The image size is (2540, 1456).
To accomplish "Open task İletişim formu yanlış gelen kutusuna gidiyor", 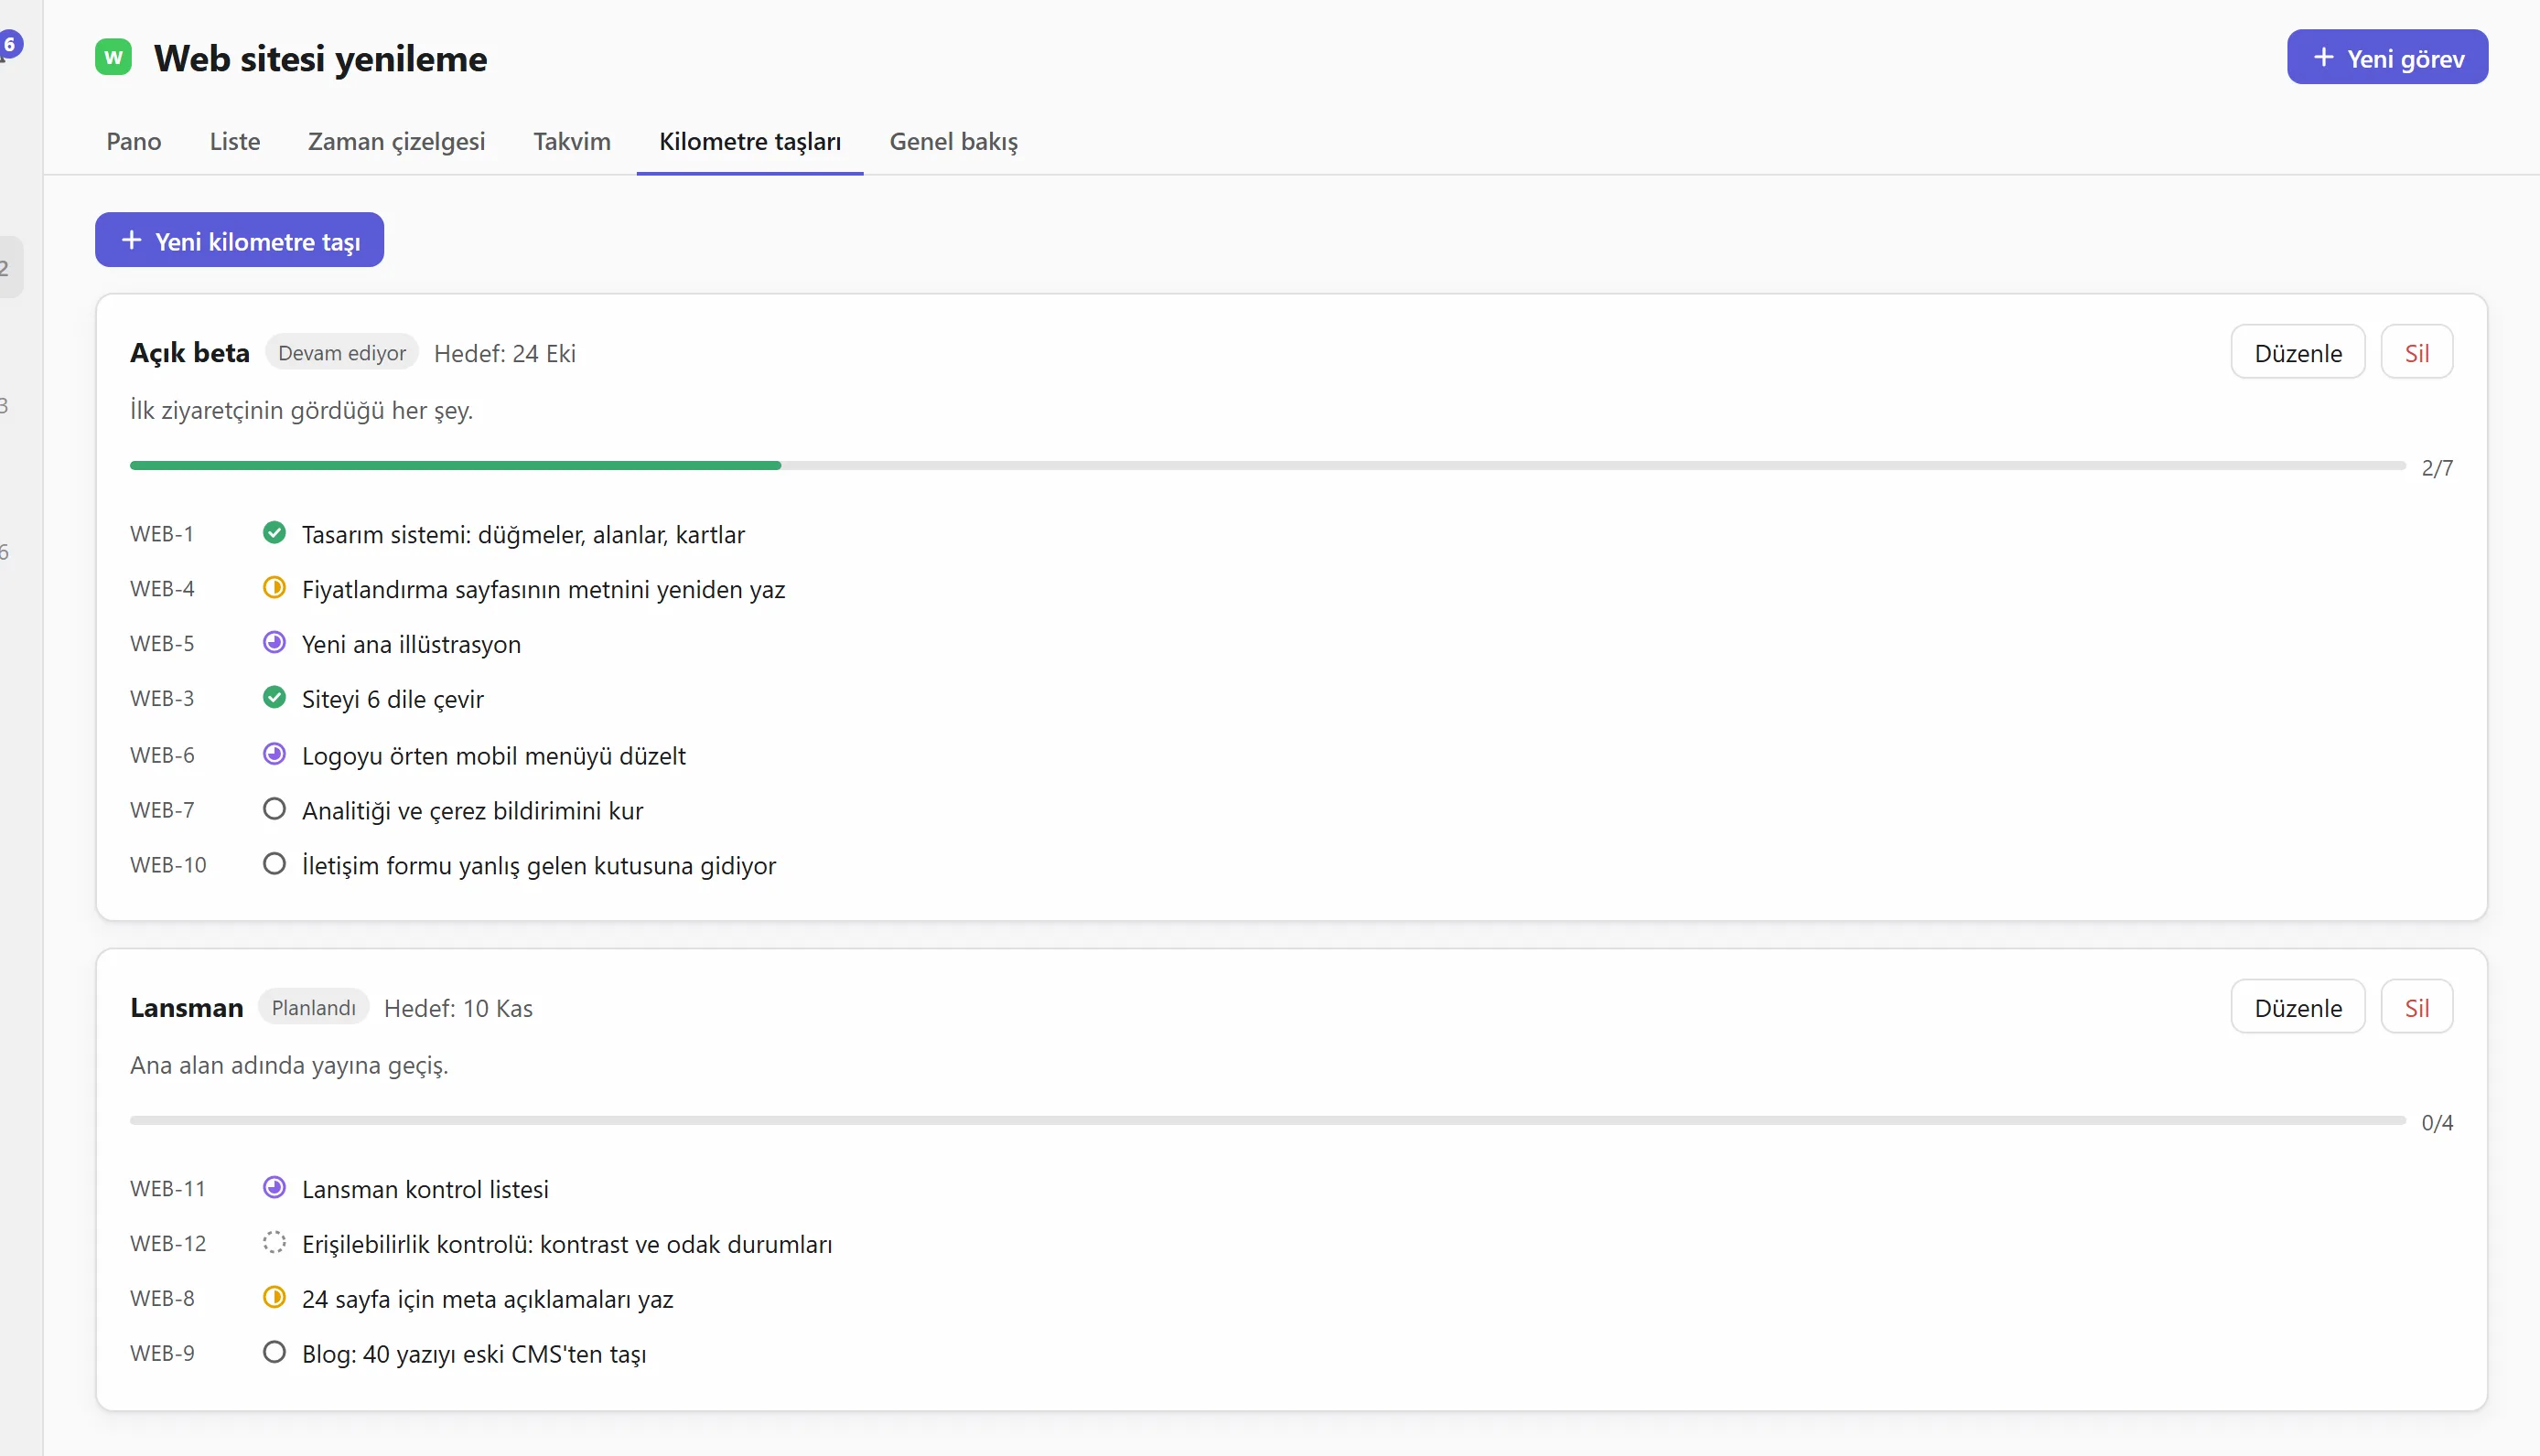I will click(539, 867).
